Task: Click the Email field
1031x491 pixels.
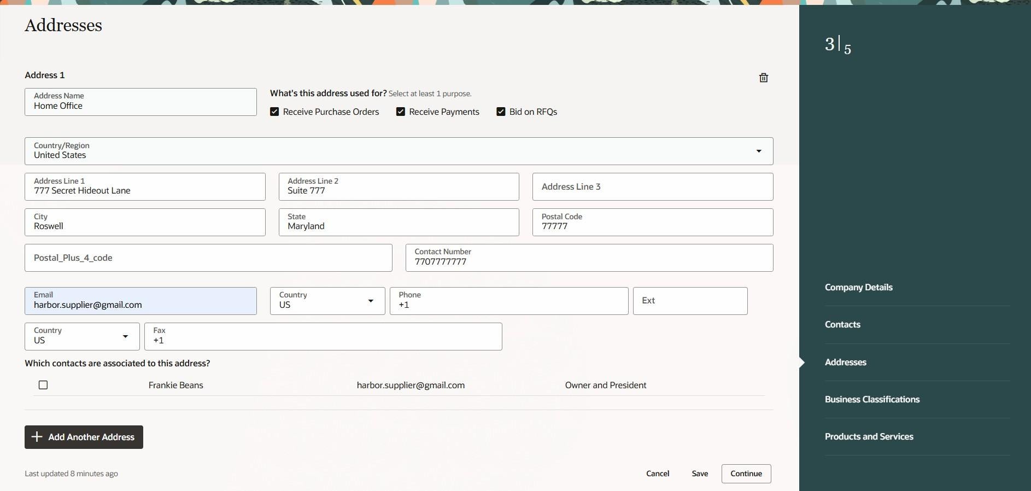Action: (140, 301)
